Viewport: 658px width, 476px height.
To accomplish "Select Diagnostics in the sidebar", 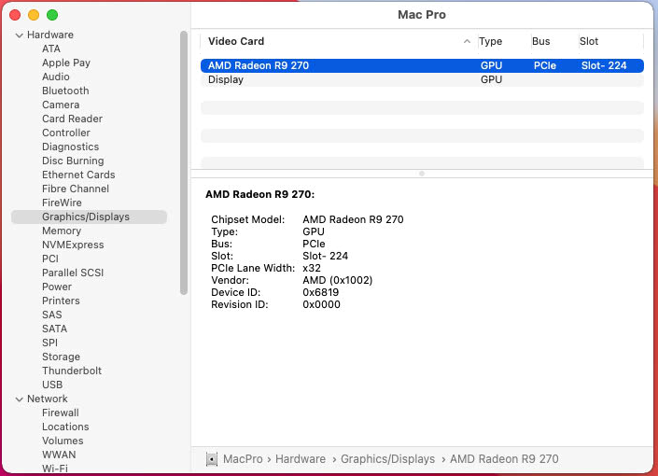I will coord(71,147).
